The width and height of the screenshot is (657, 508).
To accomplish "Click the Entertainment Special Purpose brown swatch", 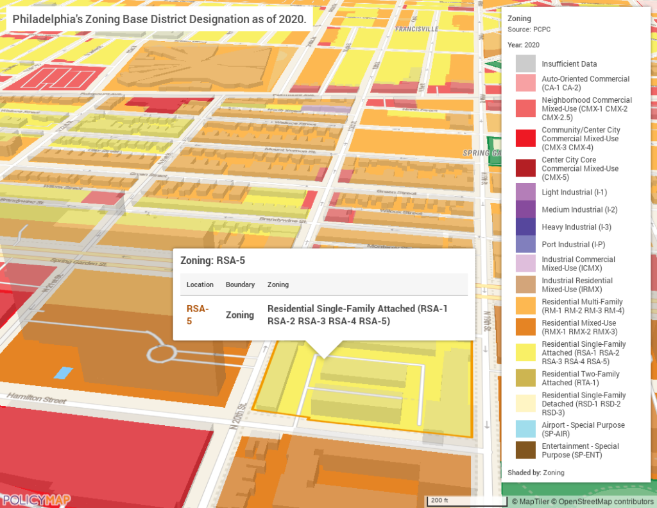I will (525, 450).
